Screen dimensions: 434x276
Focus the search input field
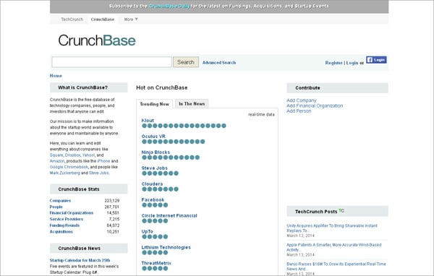point(111,62)
